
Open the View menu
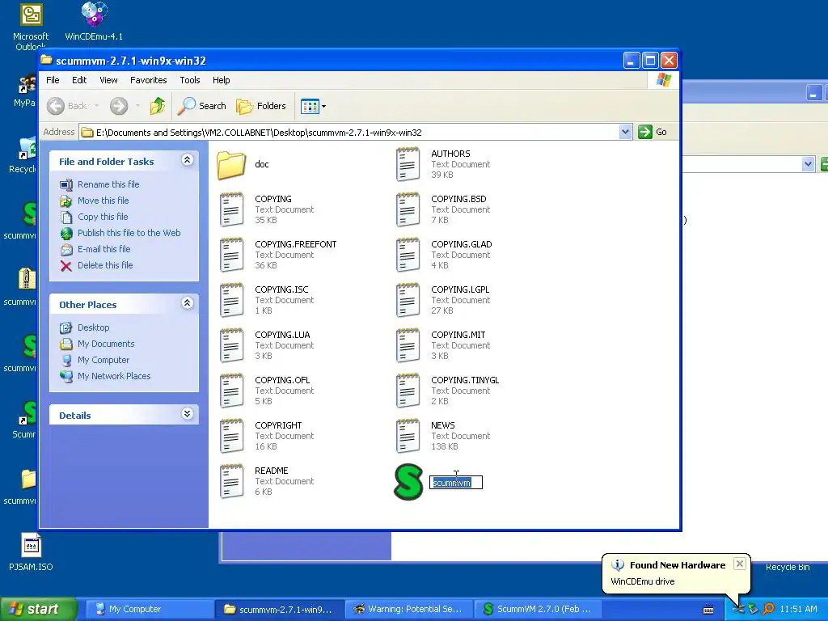point(108,80)
